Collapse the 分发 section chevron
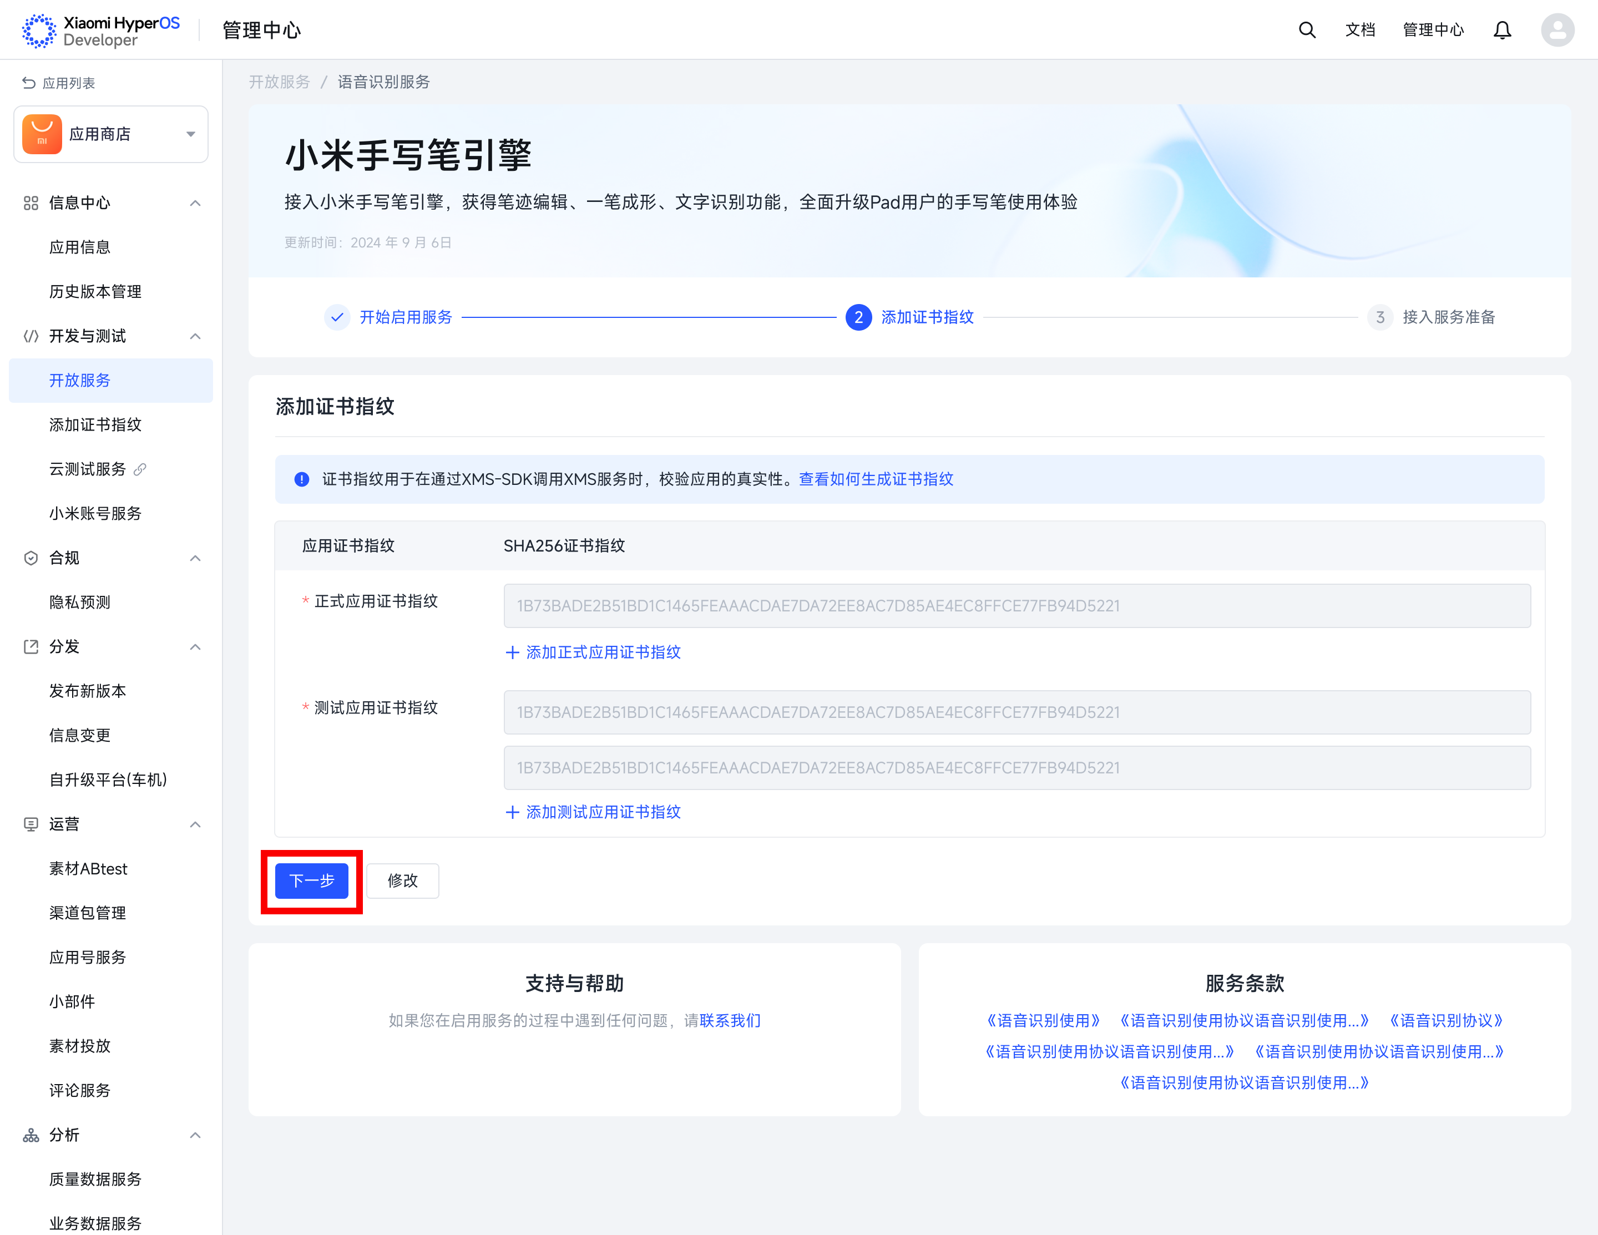Viewport: 1598px width, 1235px height. (195, 647)
